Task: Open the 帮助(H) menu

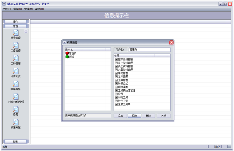Action: 39,9
